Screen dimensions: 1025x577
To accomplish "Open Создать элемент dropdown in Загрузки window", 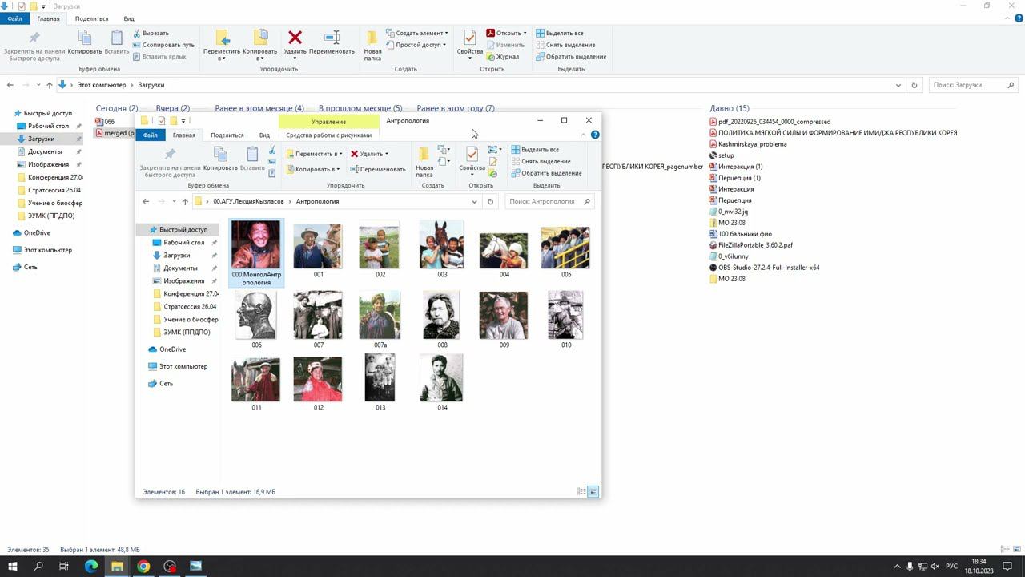I will tap(416, 34).
